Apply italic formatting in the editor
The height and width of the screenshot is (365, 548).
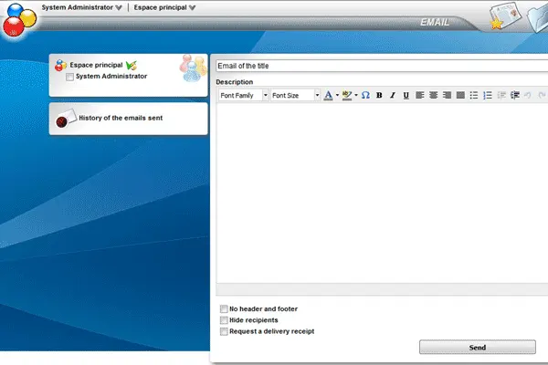coord(393,95)
